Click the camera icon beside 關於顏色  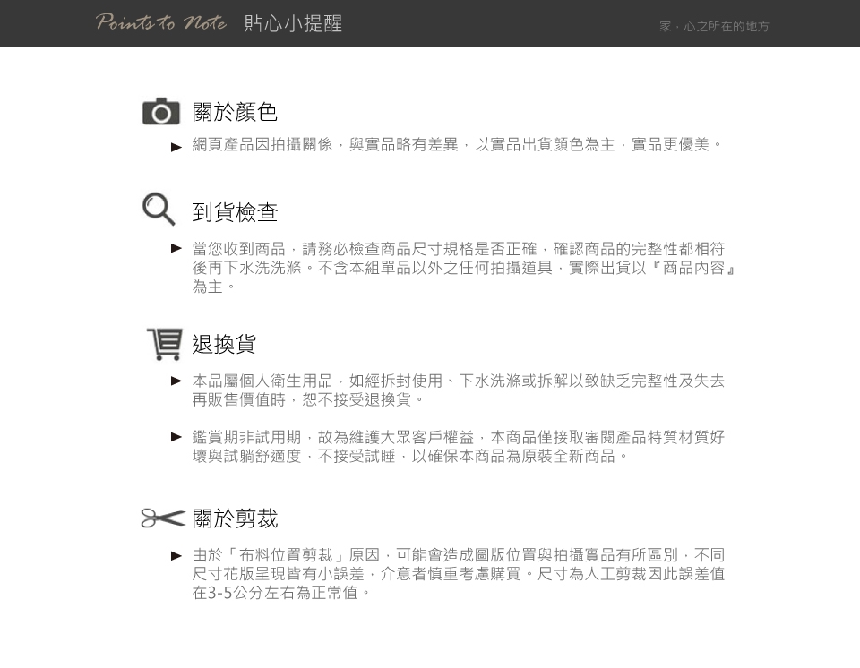point(160,111)
